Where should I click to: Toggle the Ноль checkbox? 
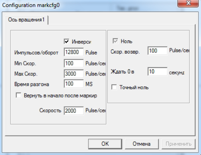(115, 41)
